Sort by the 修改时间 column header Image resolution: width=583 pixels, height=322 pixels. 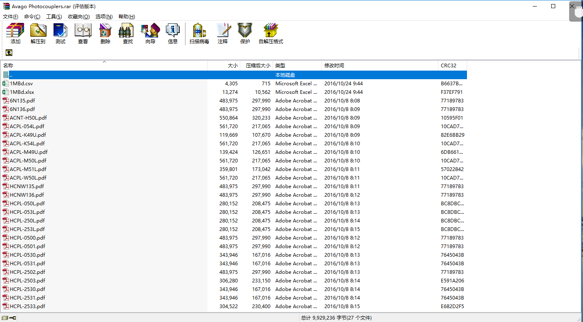click(x=380, y=65)
